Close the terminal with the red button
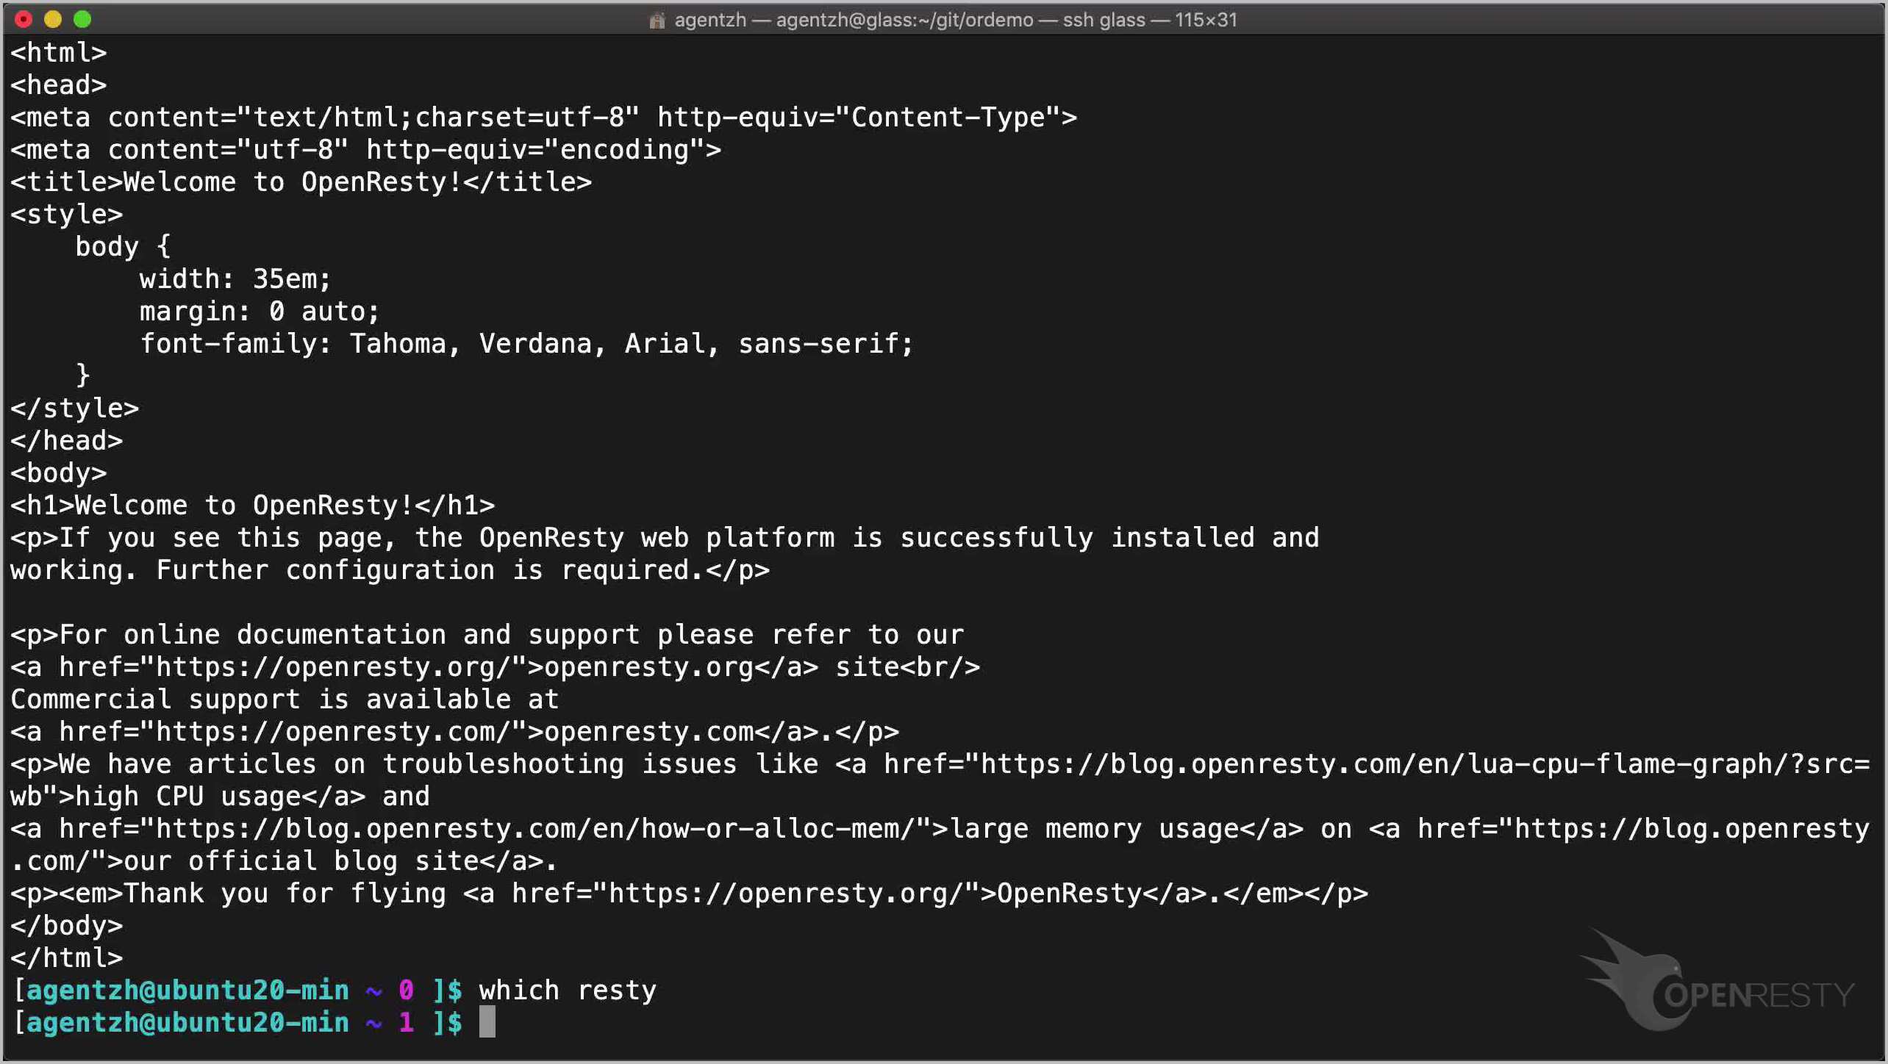1888x1064 pixels. [x=23, y=19]
